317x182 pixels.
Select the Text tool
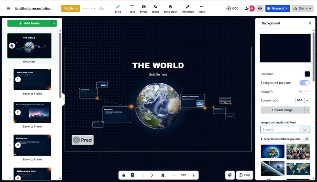132,9
